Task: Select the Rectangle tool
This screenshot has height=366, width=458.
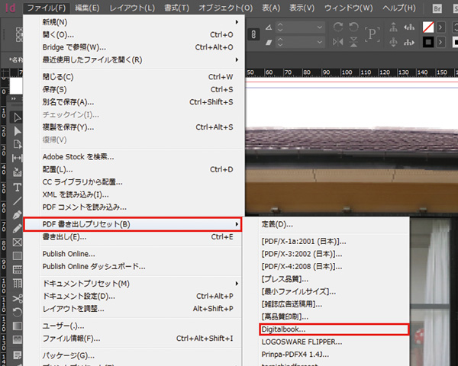Action: 17,256
